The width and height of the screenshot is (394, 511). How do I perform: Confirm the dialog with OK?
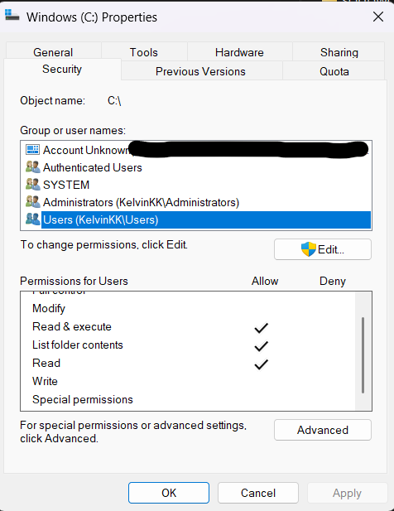point(169,493)
